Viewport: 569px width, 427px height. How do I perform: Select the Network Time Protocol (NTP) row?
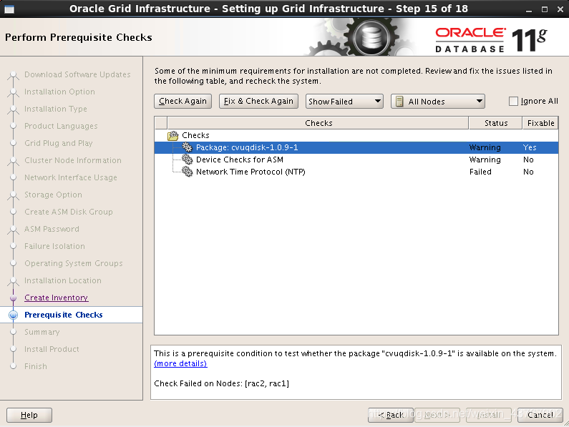coord(356,172)
